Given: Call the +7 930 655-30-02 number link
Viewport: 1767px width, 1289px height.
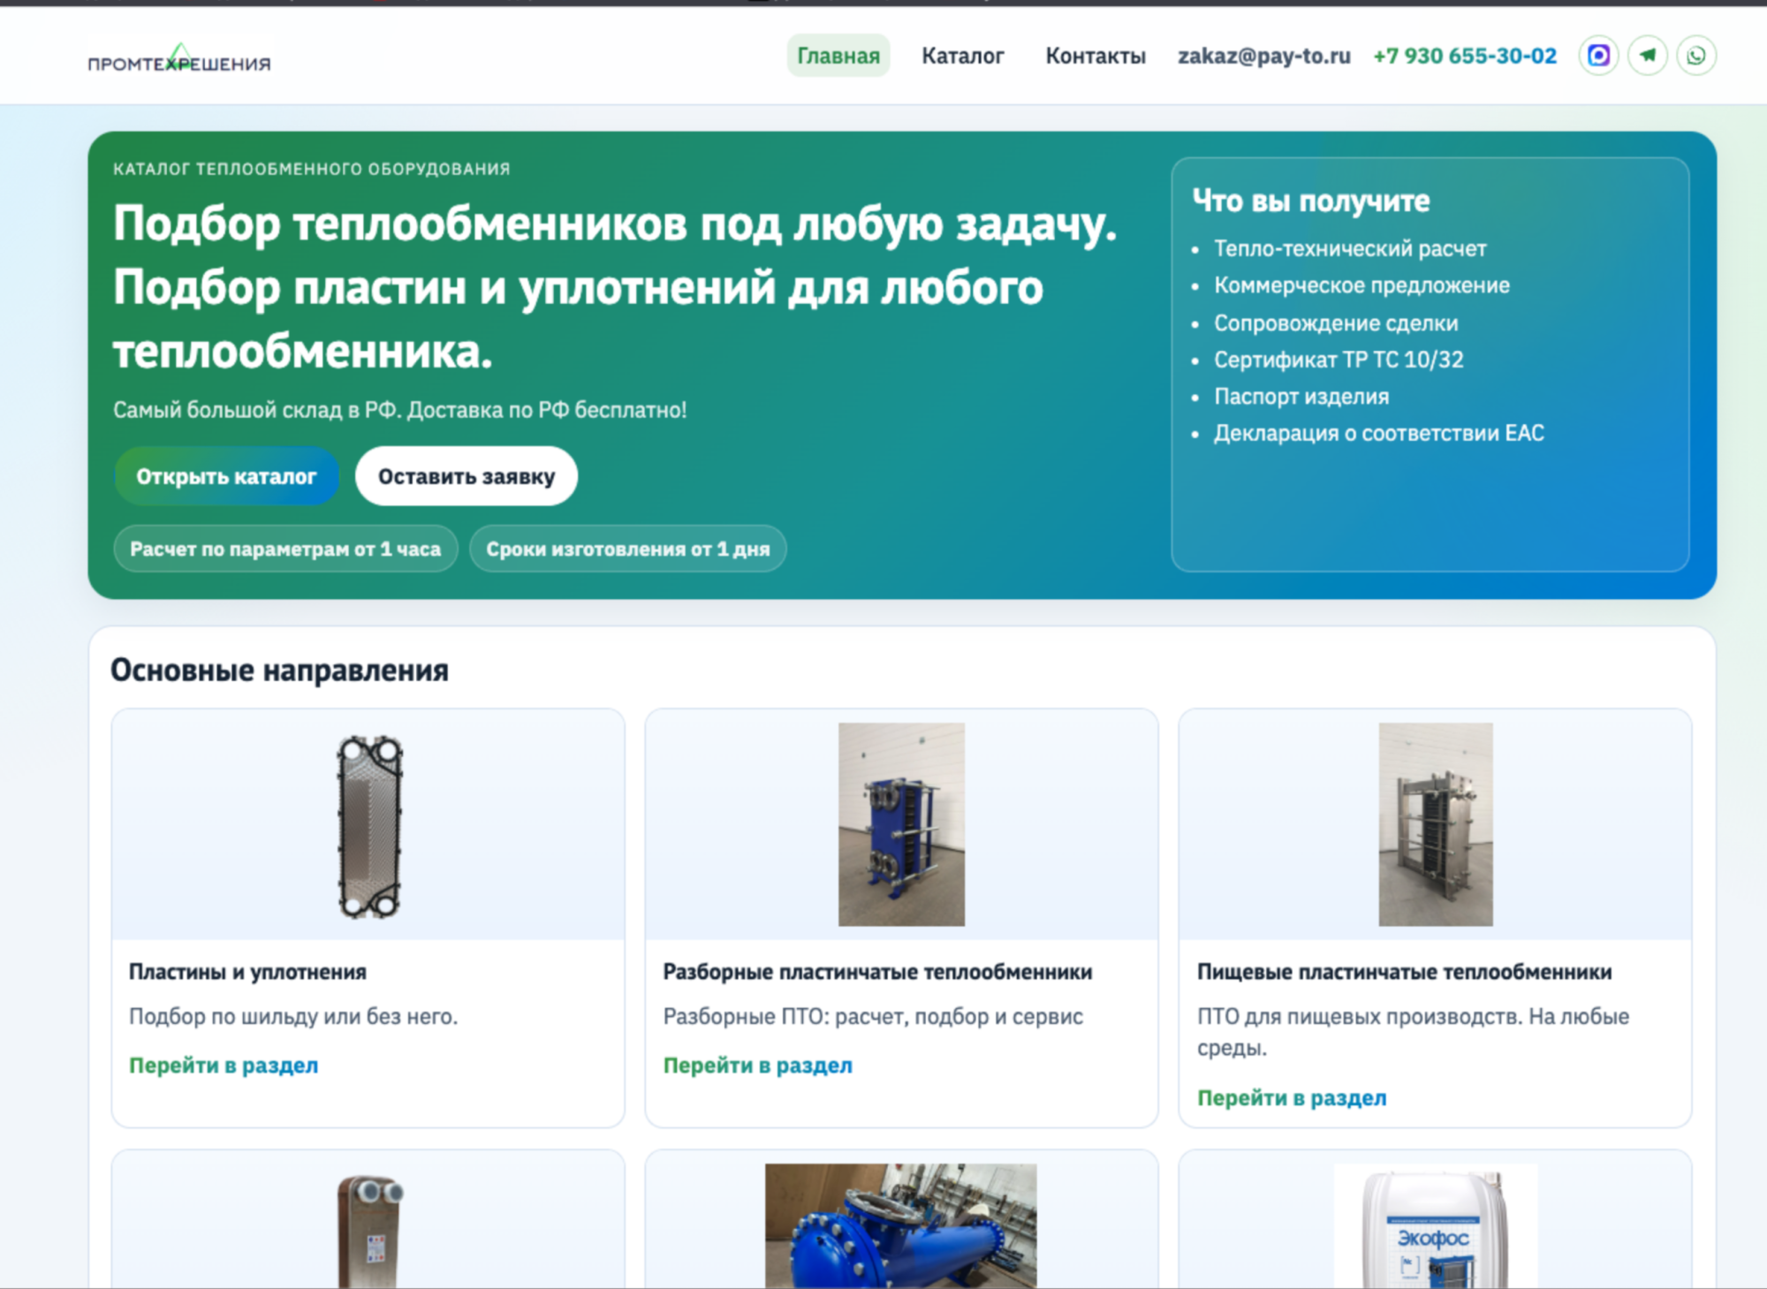Looking at the screenshot, I should click(1464, 56).
